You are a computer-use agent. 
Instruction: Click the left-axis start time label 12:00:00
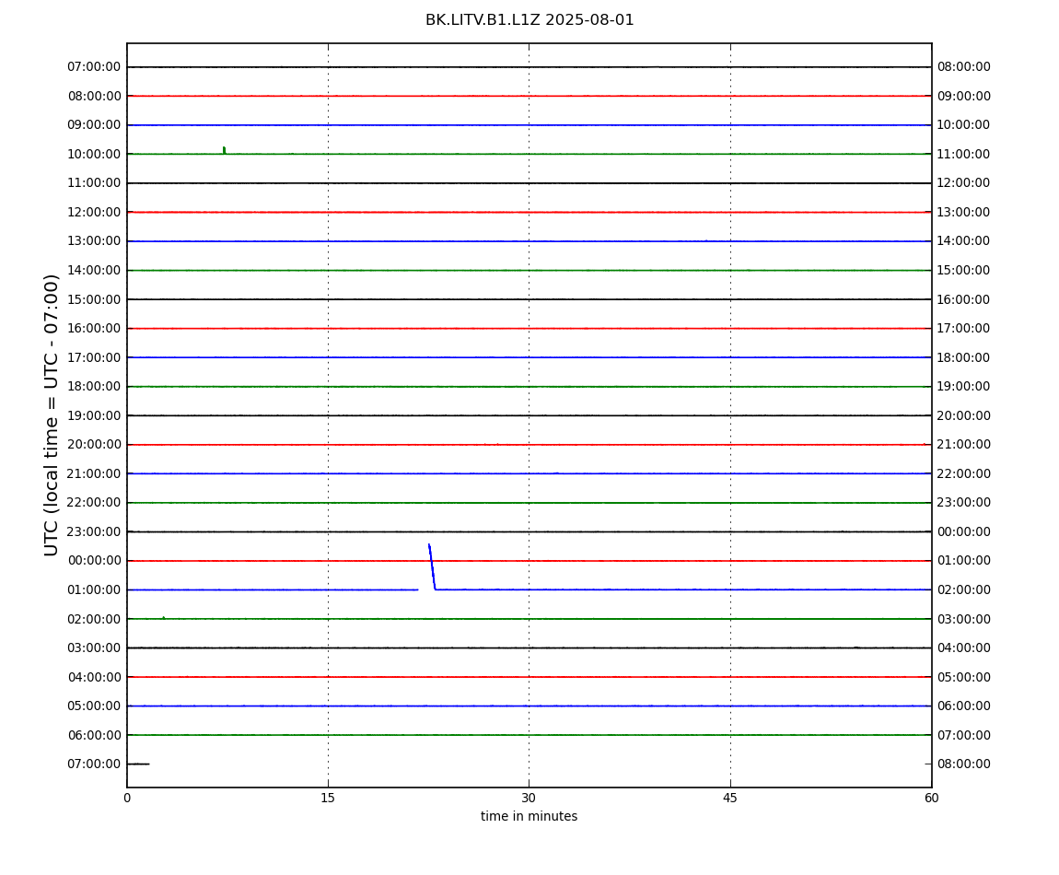(x=95, y=212)
